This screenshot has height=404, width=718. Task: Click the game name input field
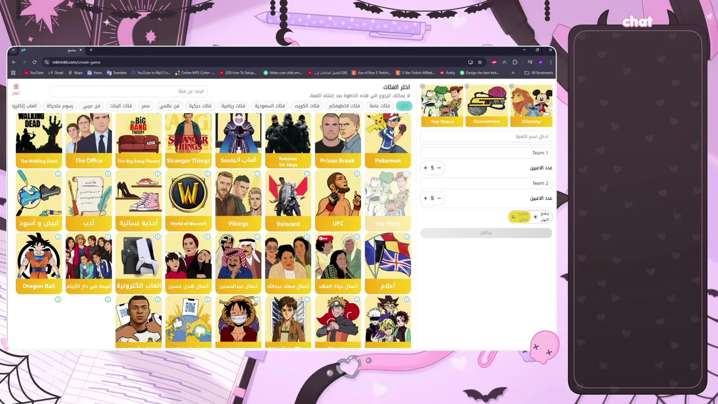click(x=486, y=136)
